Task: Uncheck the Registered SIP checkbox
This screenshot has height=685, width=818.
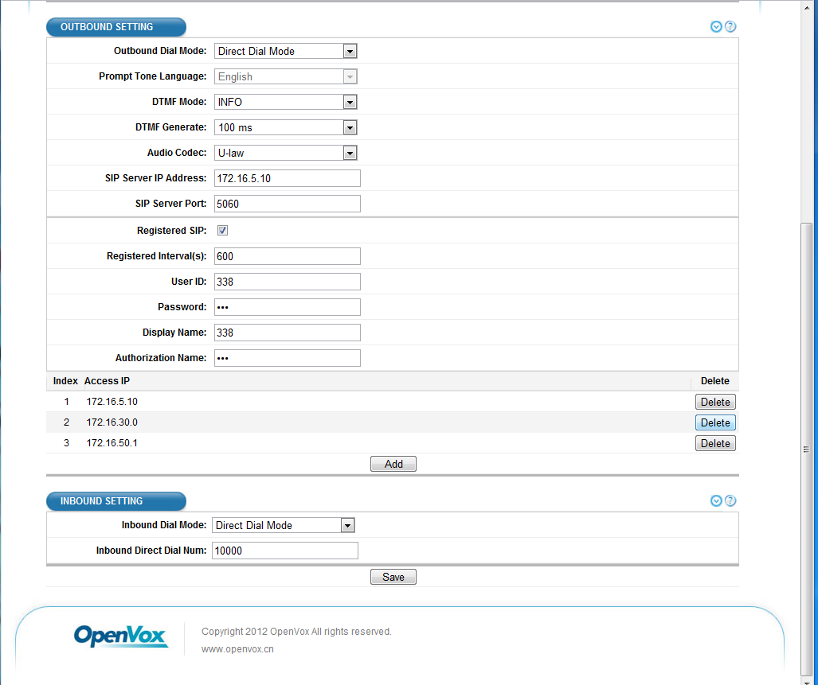Action: (223, 231)
